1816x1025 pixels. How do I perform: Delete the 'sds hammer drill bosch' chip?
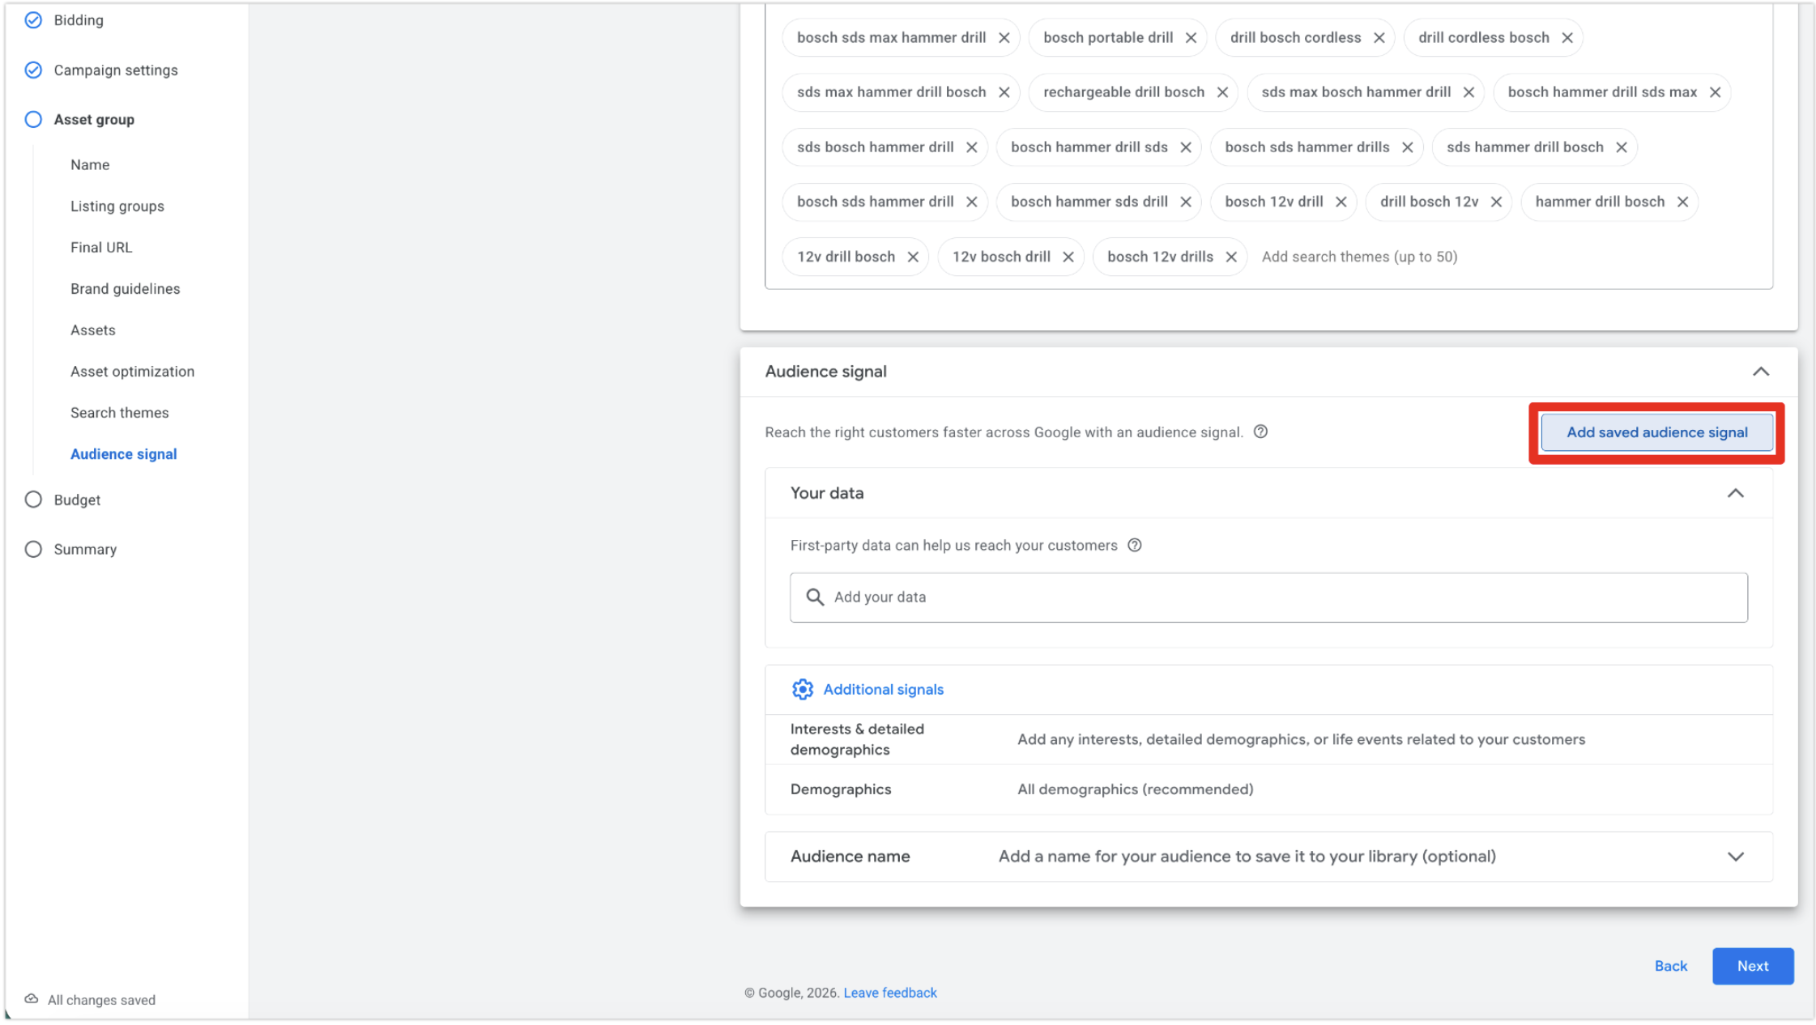click(1621, 147)
